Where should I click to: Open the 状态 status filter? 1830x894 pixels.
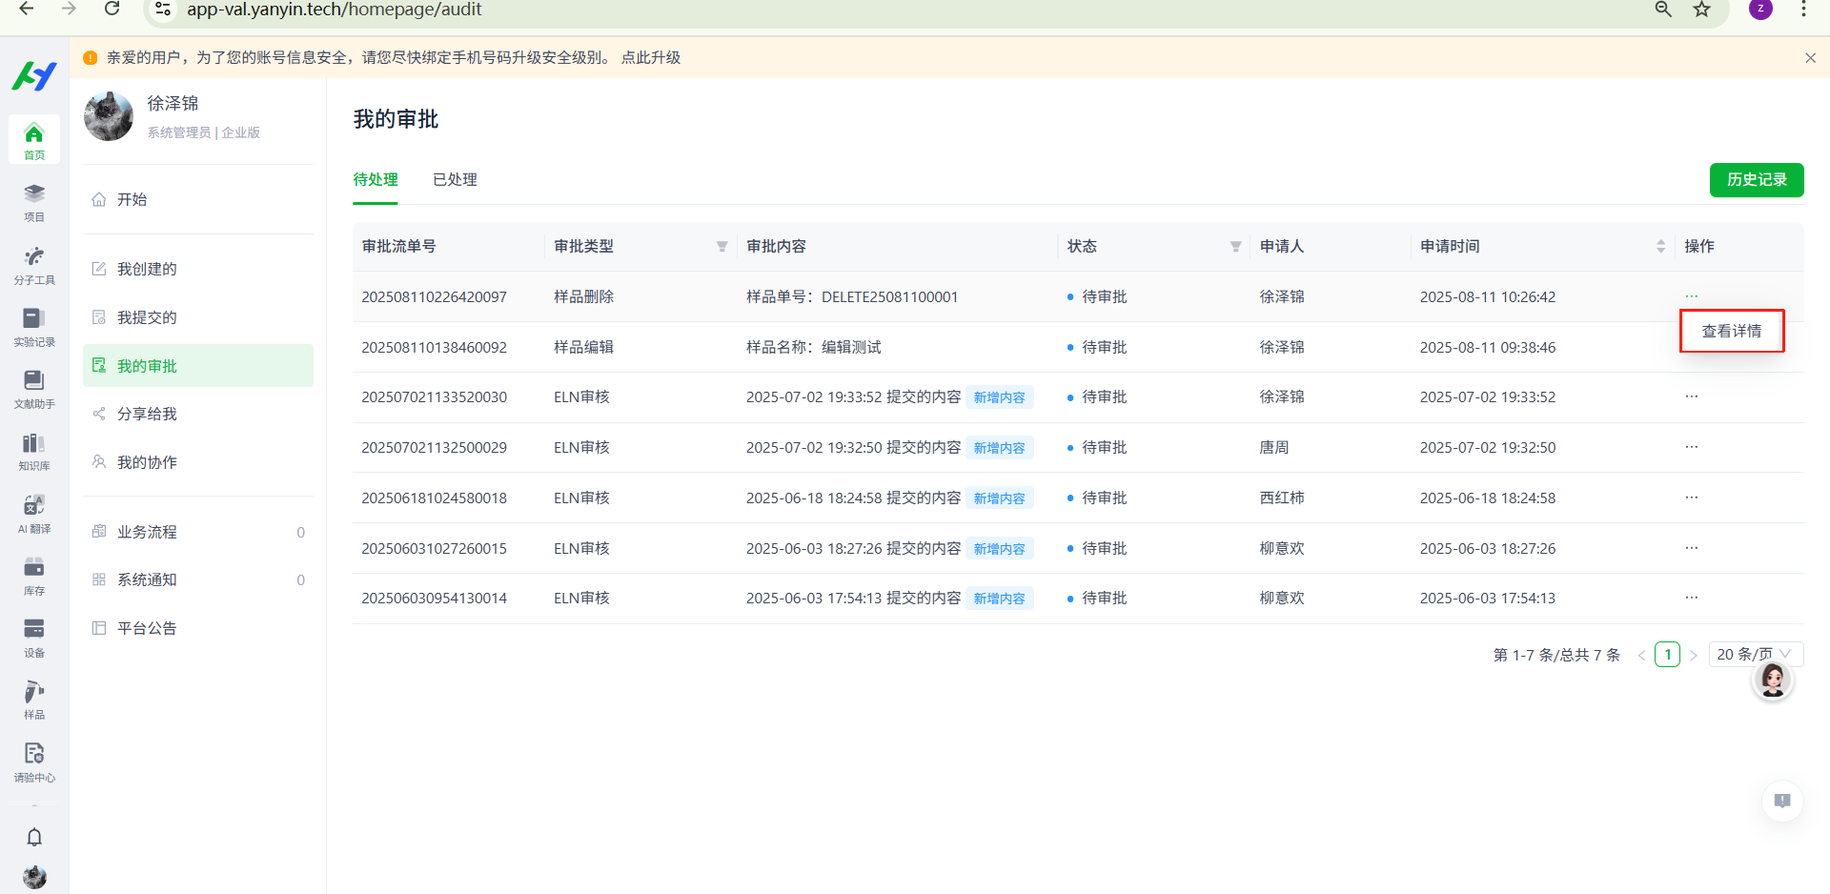tap(1235, 246)
